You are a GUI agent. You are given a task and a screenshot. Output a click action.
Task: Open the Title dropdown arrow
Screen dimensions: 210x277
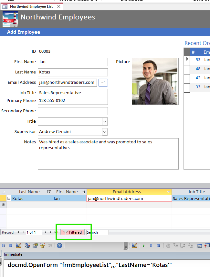tap(105, 122)
